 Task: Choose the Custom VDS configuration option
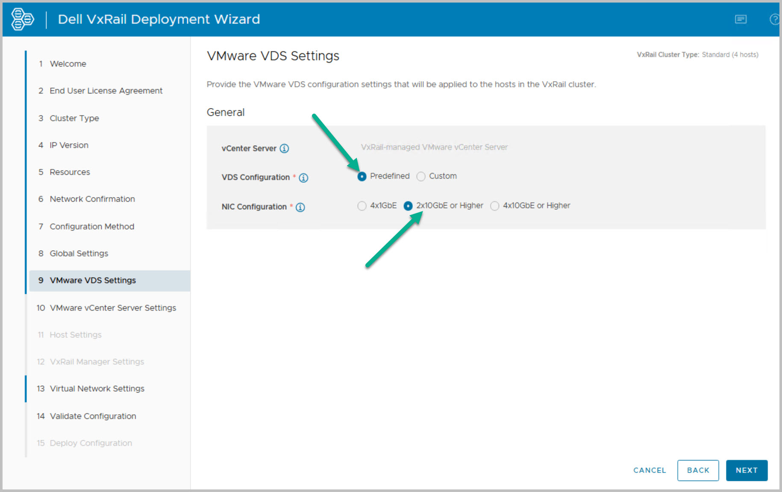tap(421, 176)
